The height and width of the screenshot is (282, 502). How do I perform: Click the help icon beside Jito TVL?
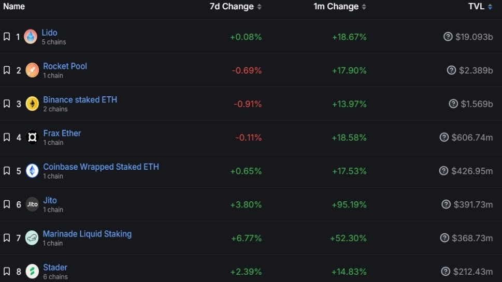(446, 204)
